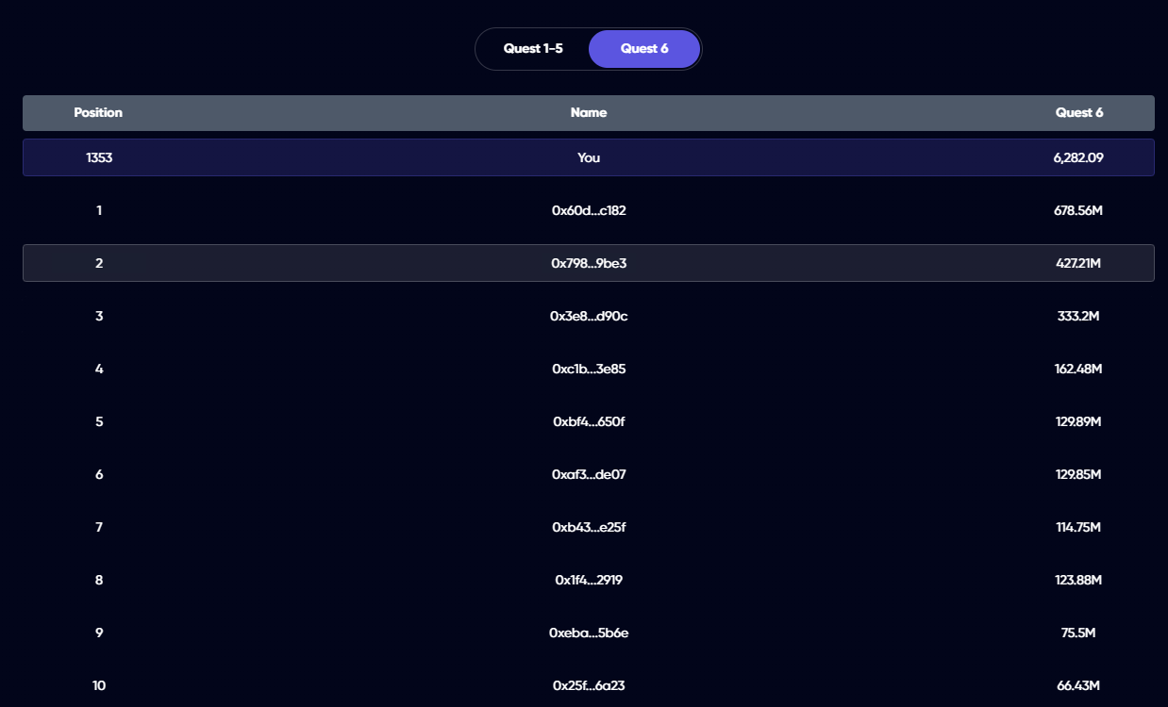Switch to the Quest 1-5 tab
Screen dimensions: 1168x707
click(533, 49)
